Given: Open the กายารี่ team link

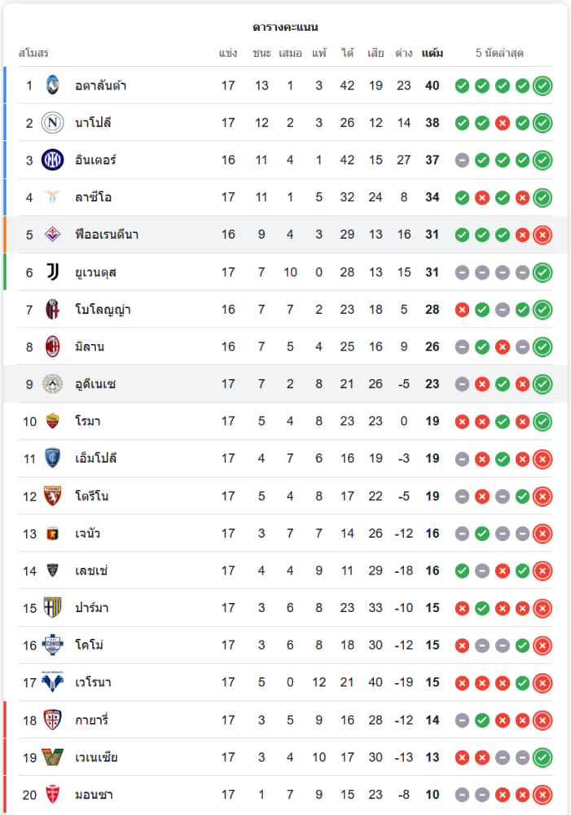Looking at the screenshot, I should point(92,720).
